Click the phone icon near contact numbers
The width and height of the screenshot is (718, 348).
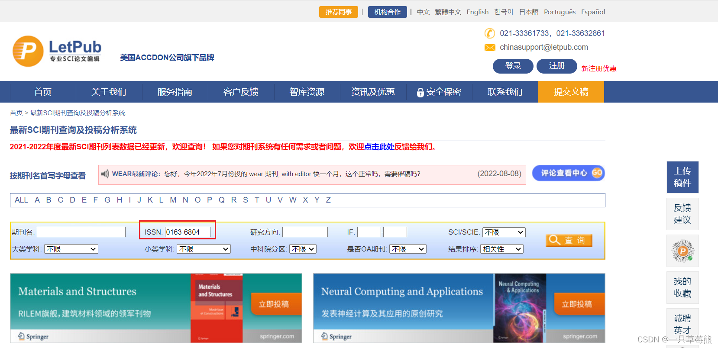[489, 33]
